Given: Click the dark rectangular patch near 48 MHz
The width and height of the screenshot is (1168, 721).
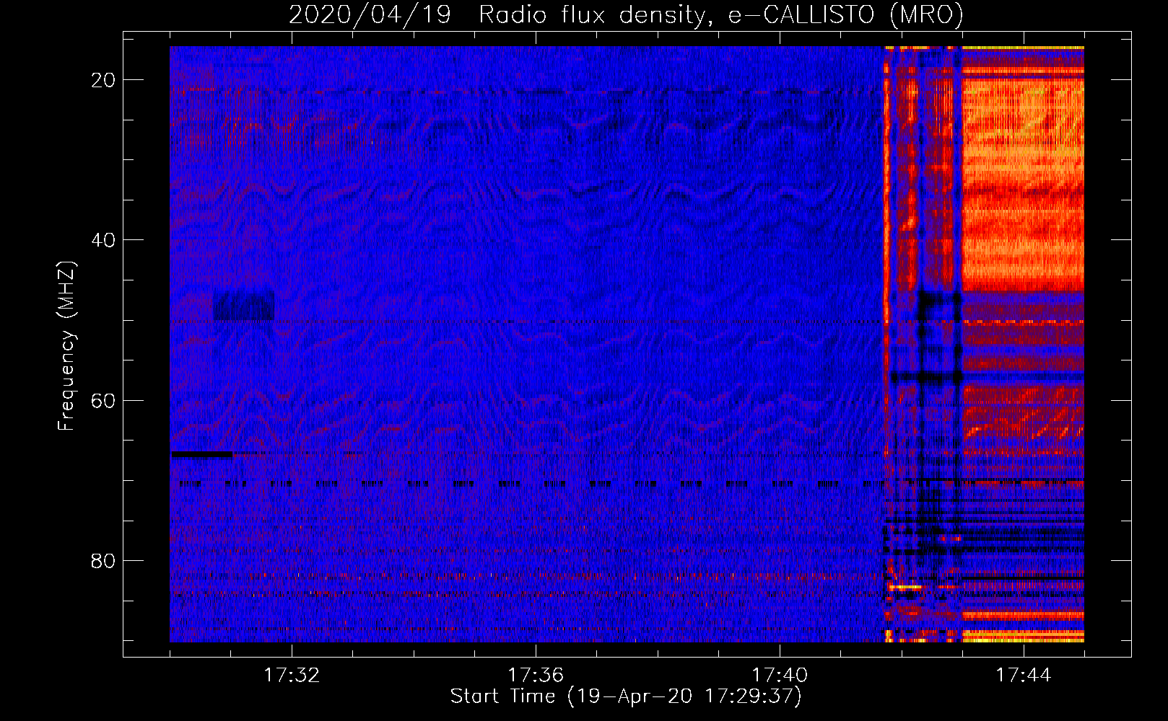Looking at the screenshot, I should (x=244, y=306).
